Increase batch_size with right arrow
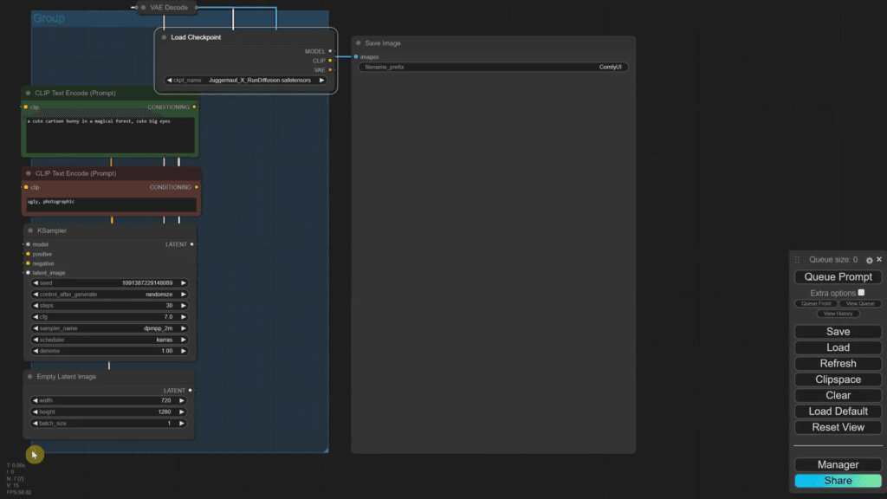 [182, 423]
